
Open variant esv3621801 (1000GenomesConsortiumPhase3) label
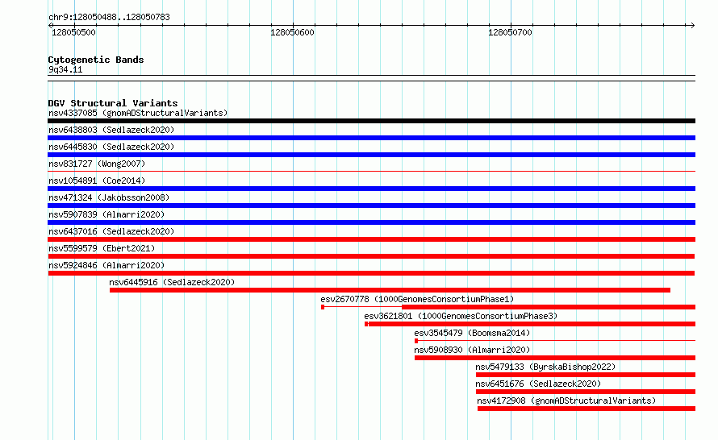tap(461, 316)
